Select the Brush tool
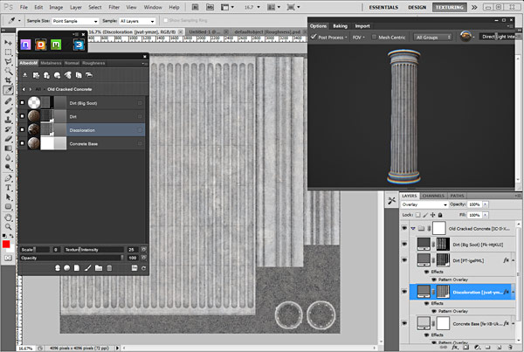Viewport: 524px width, 352px height. (x=8, y=110)
